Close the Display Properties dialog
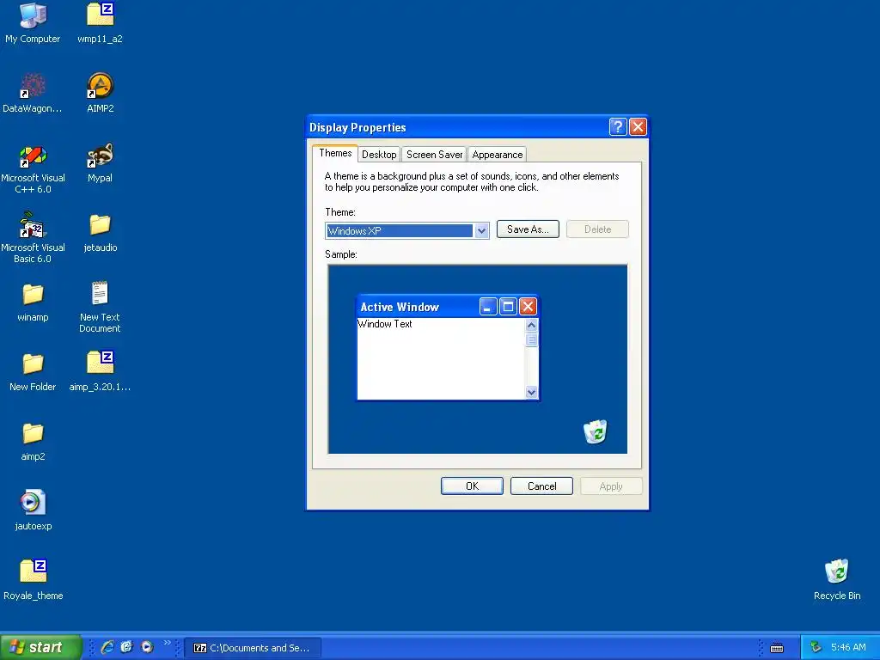 point(638,127)
